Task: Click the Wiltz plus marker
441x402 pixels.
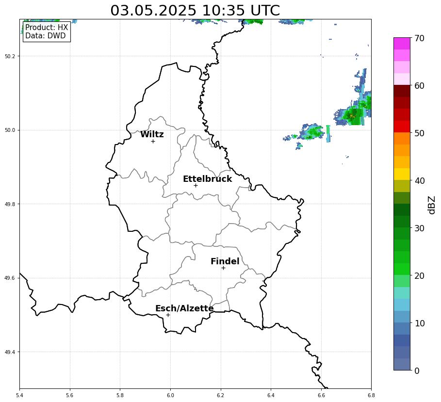Action: 153,142
